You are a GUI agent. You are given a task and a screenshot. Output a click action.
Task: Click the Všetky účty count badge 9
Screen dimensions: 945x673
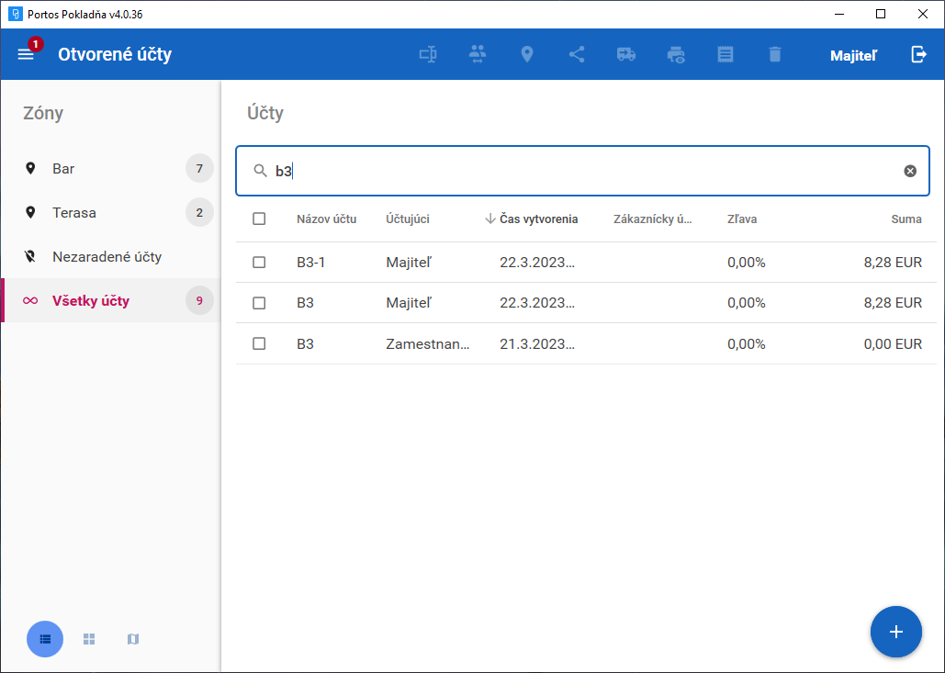199,300
